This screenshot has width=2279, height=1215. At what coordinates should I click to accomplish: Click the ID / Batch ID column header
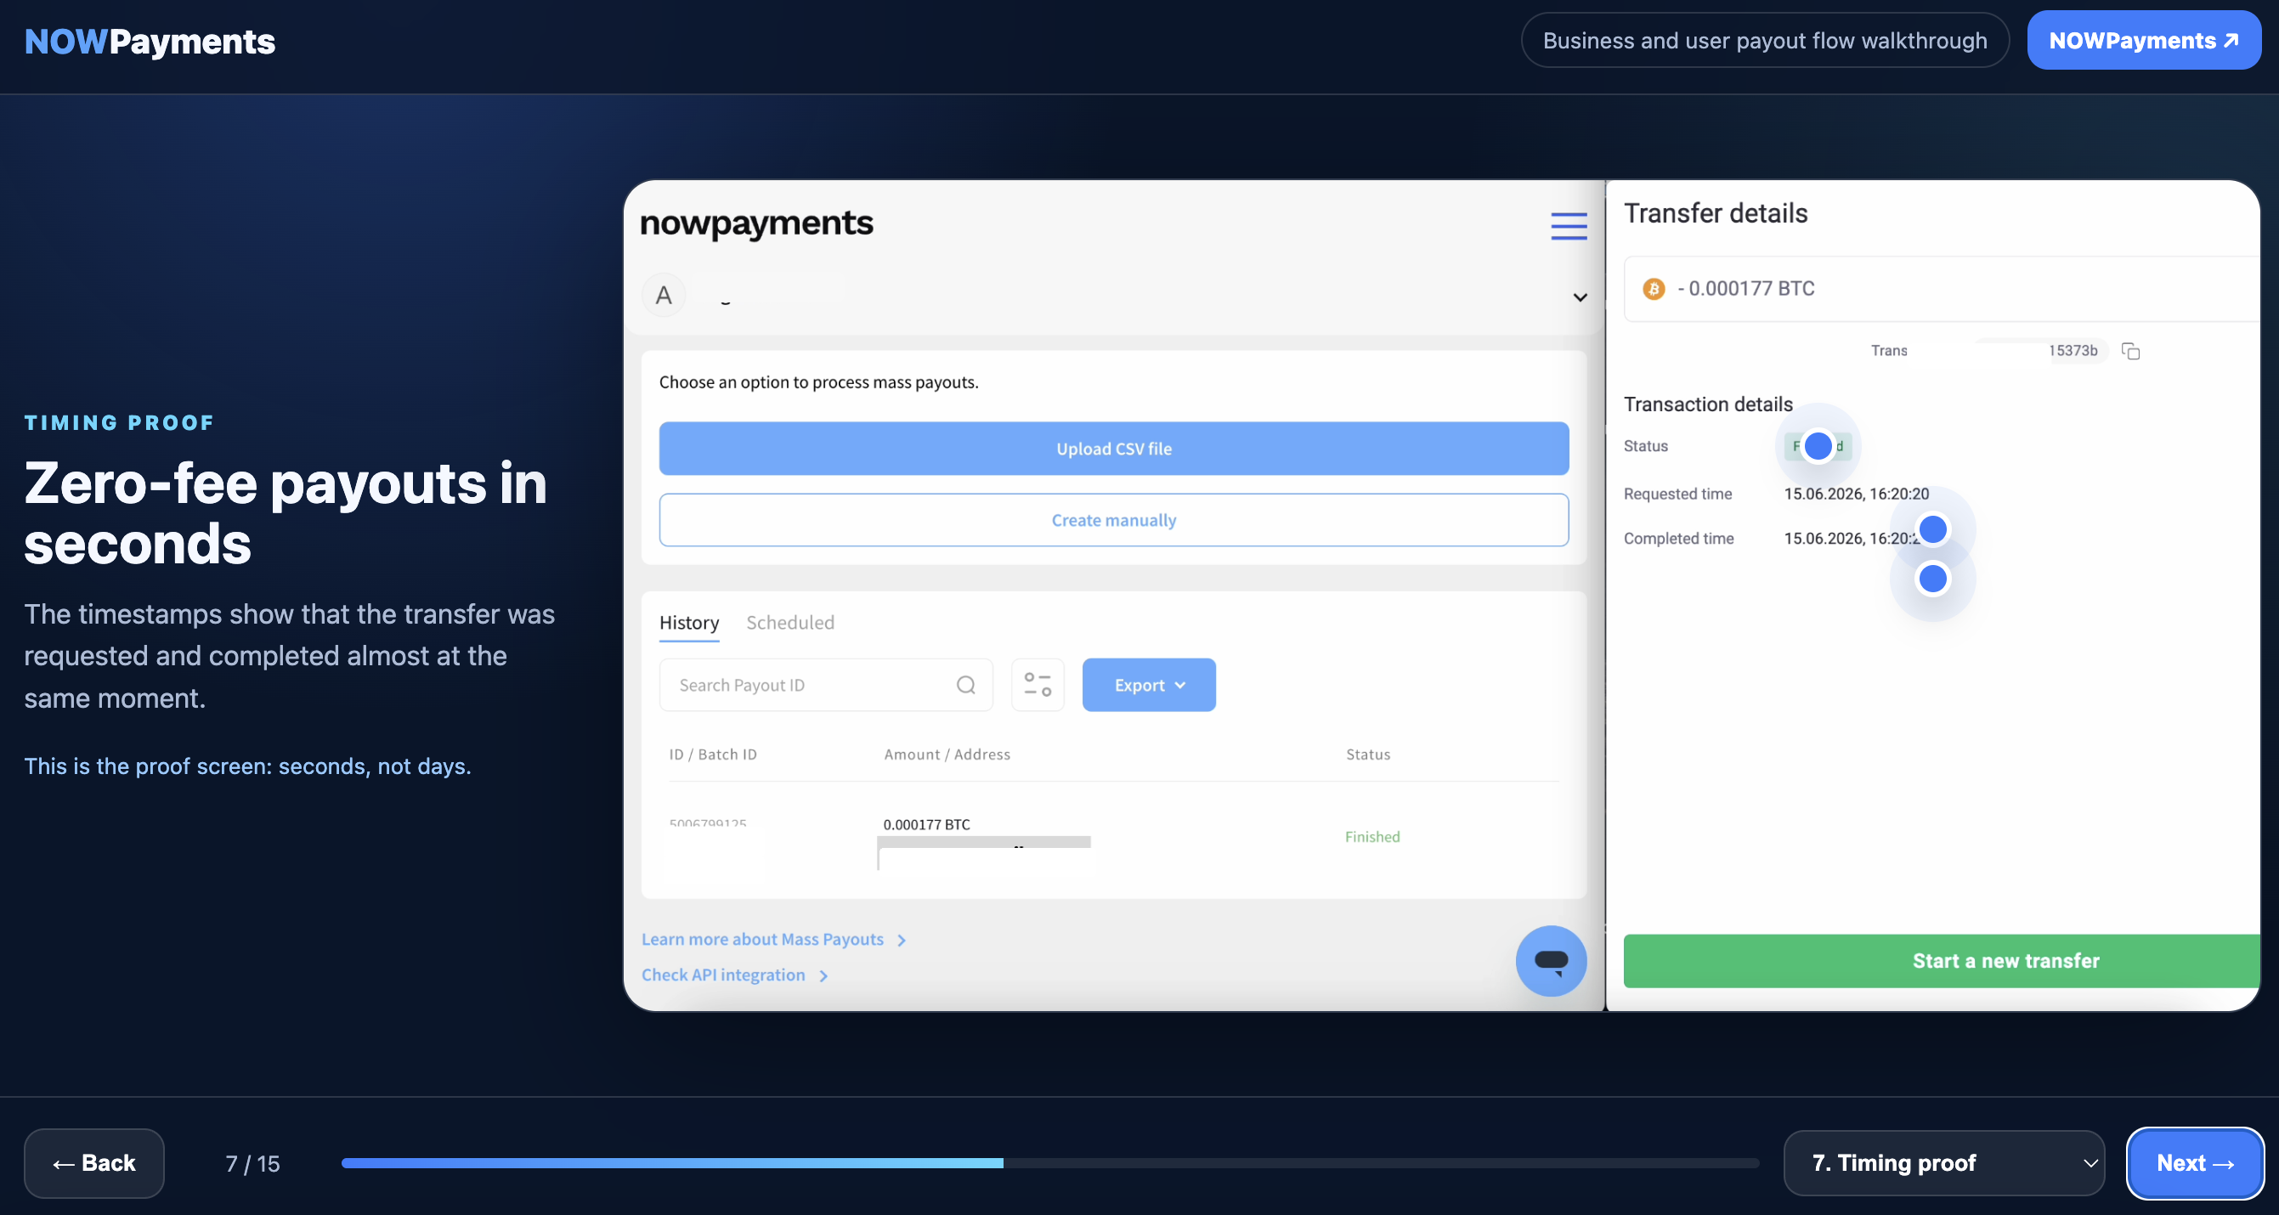pos(713,754)
